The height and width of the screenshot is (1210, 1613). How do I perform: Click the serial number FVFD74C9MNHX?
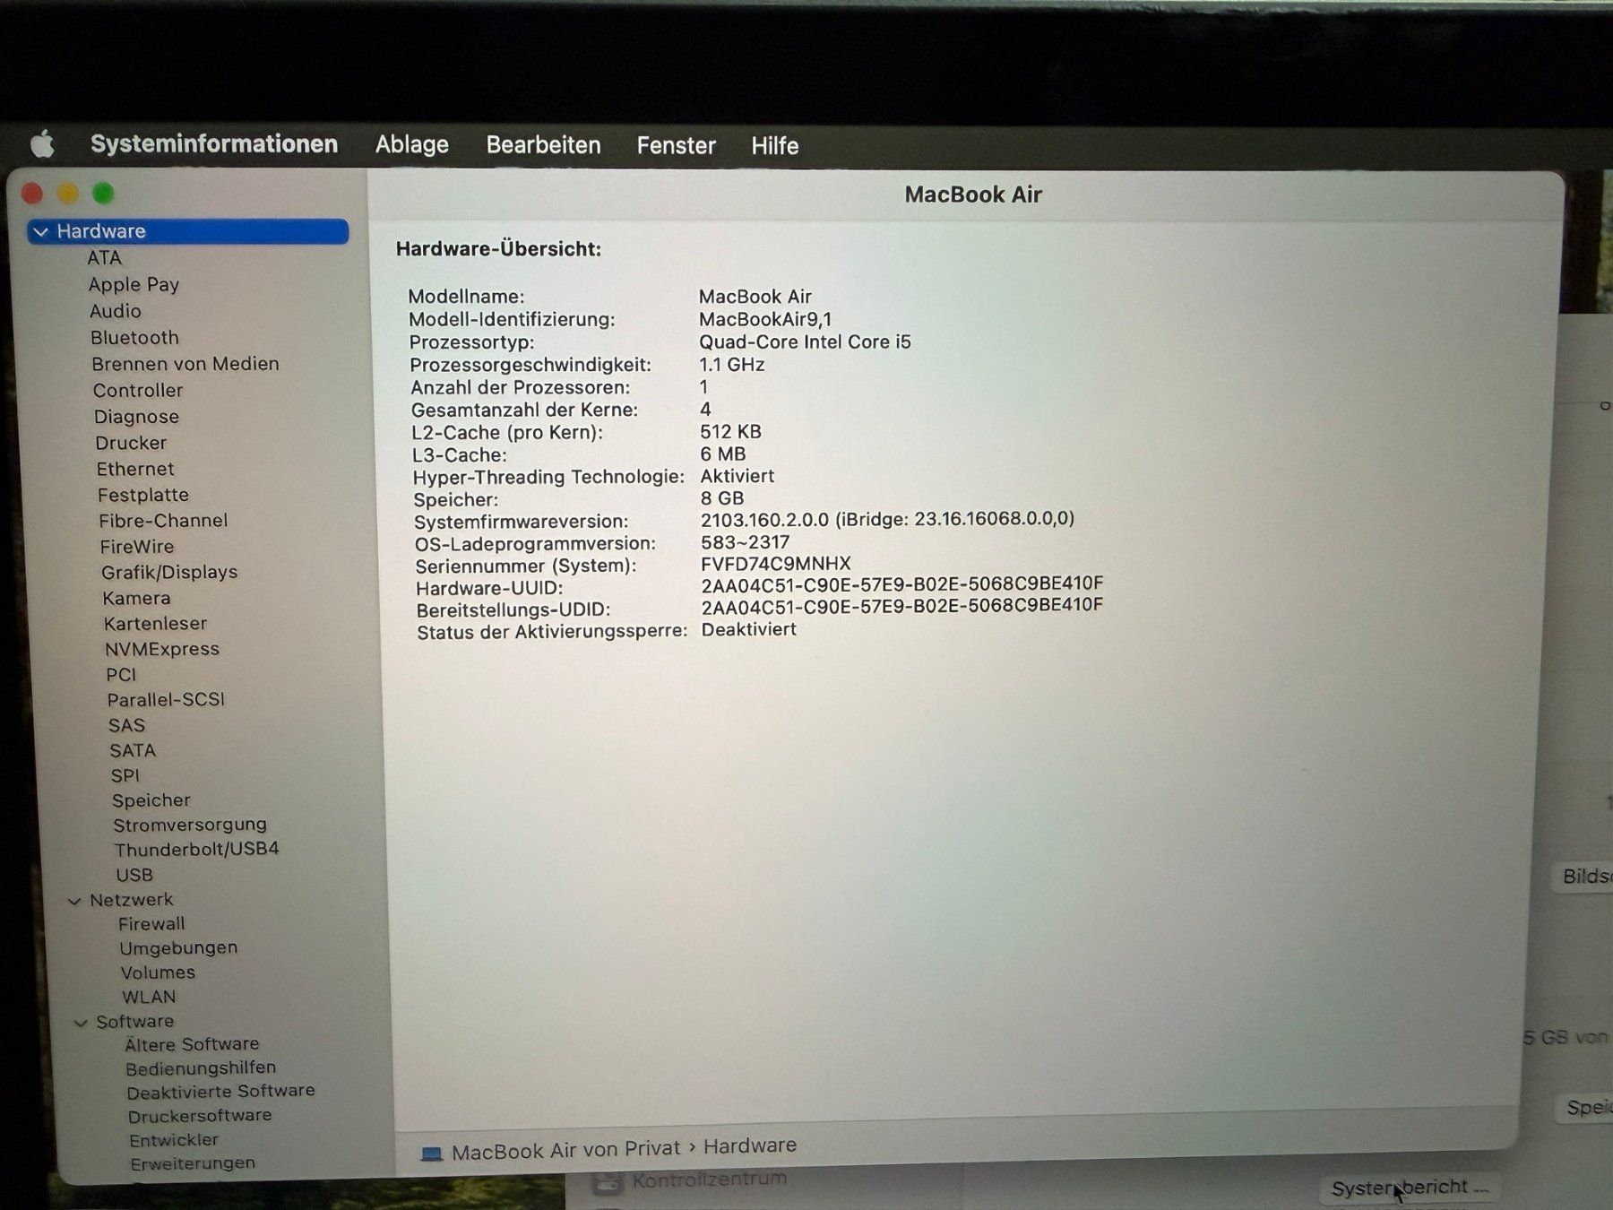(776, 564)
